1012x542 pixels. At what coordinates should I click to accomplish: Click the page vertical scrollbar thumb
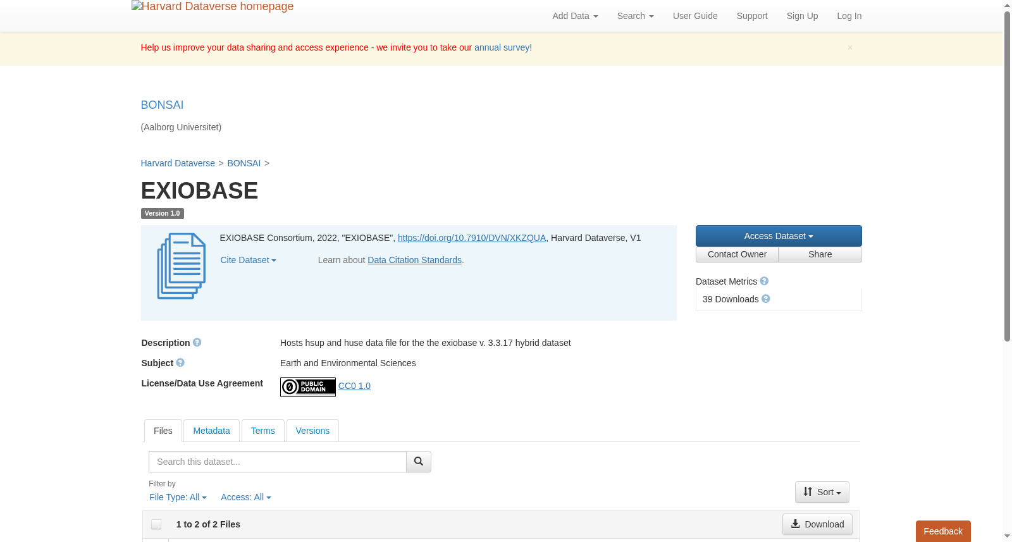pos(1007,177)
